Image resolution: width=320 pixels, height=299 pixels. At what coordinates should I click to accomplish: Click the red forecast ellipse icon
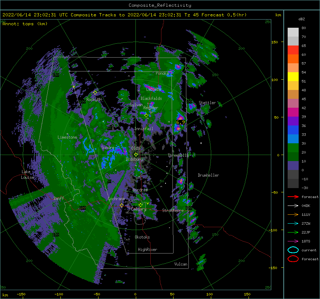(293, 259)
